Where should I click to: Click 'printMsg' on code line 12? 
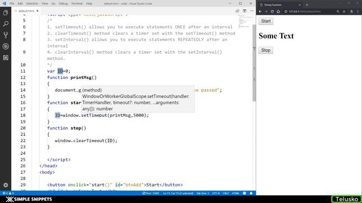[x=81, y=77]
